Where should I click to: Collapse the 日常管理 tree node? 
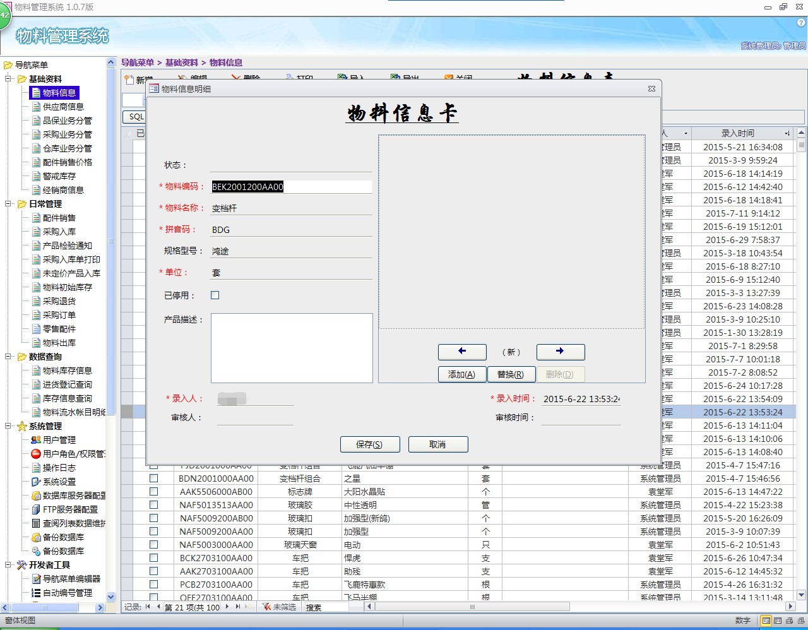coord(9,204)
